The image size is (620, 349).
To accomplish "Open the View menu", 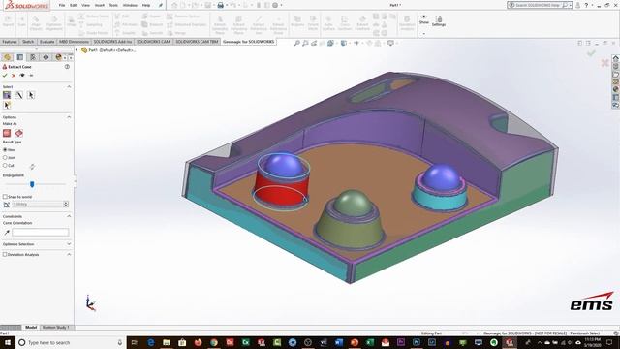I will click(x=85, y=5).
